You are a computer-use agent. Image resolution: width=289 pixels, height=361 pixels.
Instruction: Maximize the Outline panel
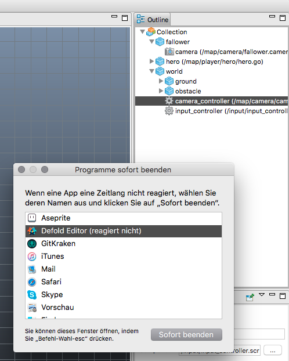click(x=283, y=18)
